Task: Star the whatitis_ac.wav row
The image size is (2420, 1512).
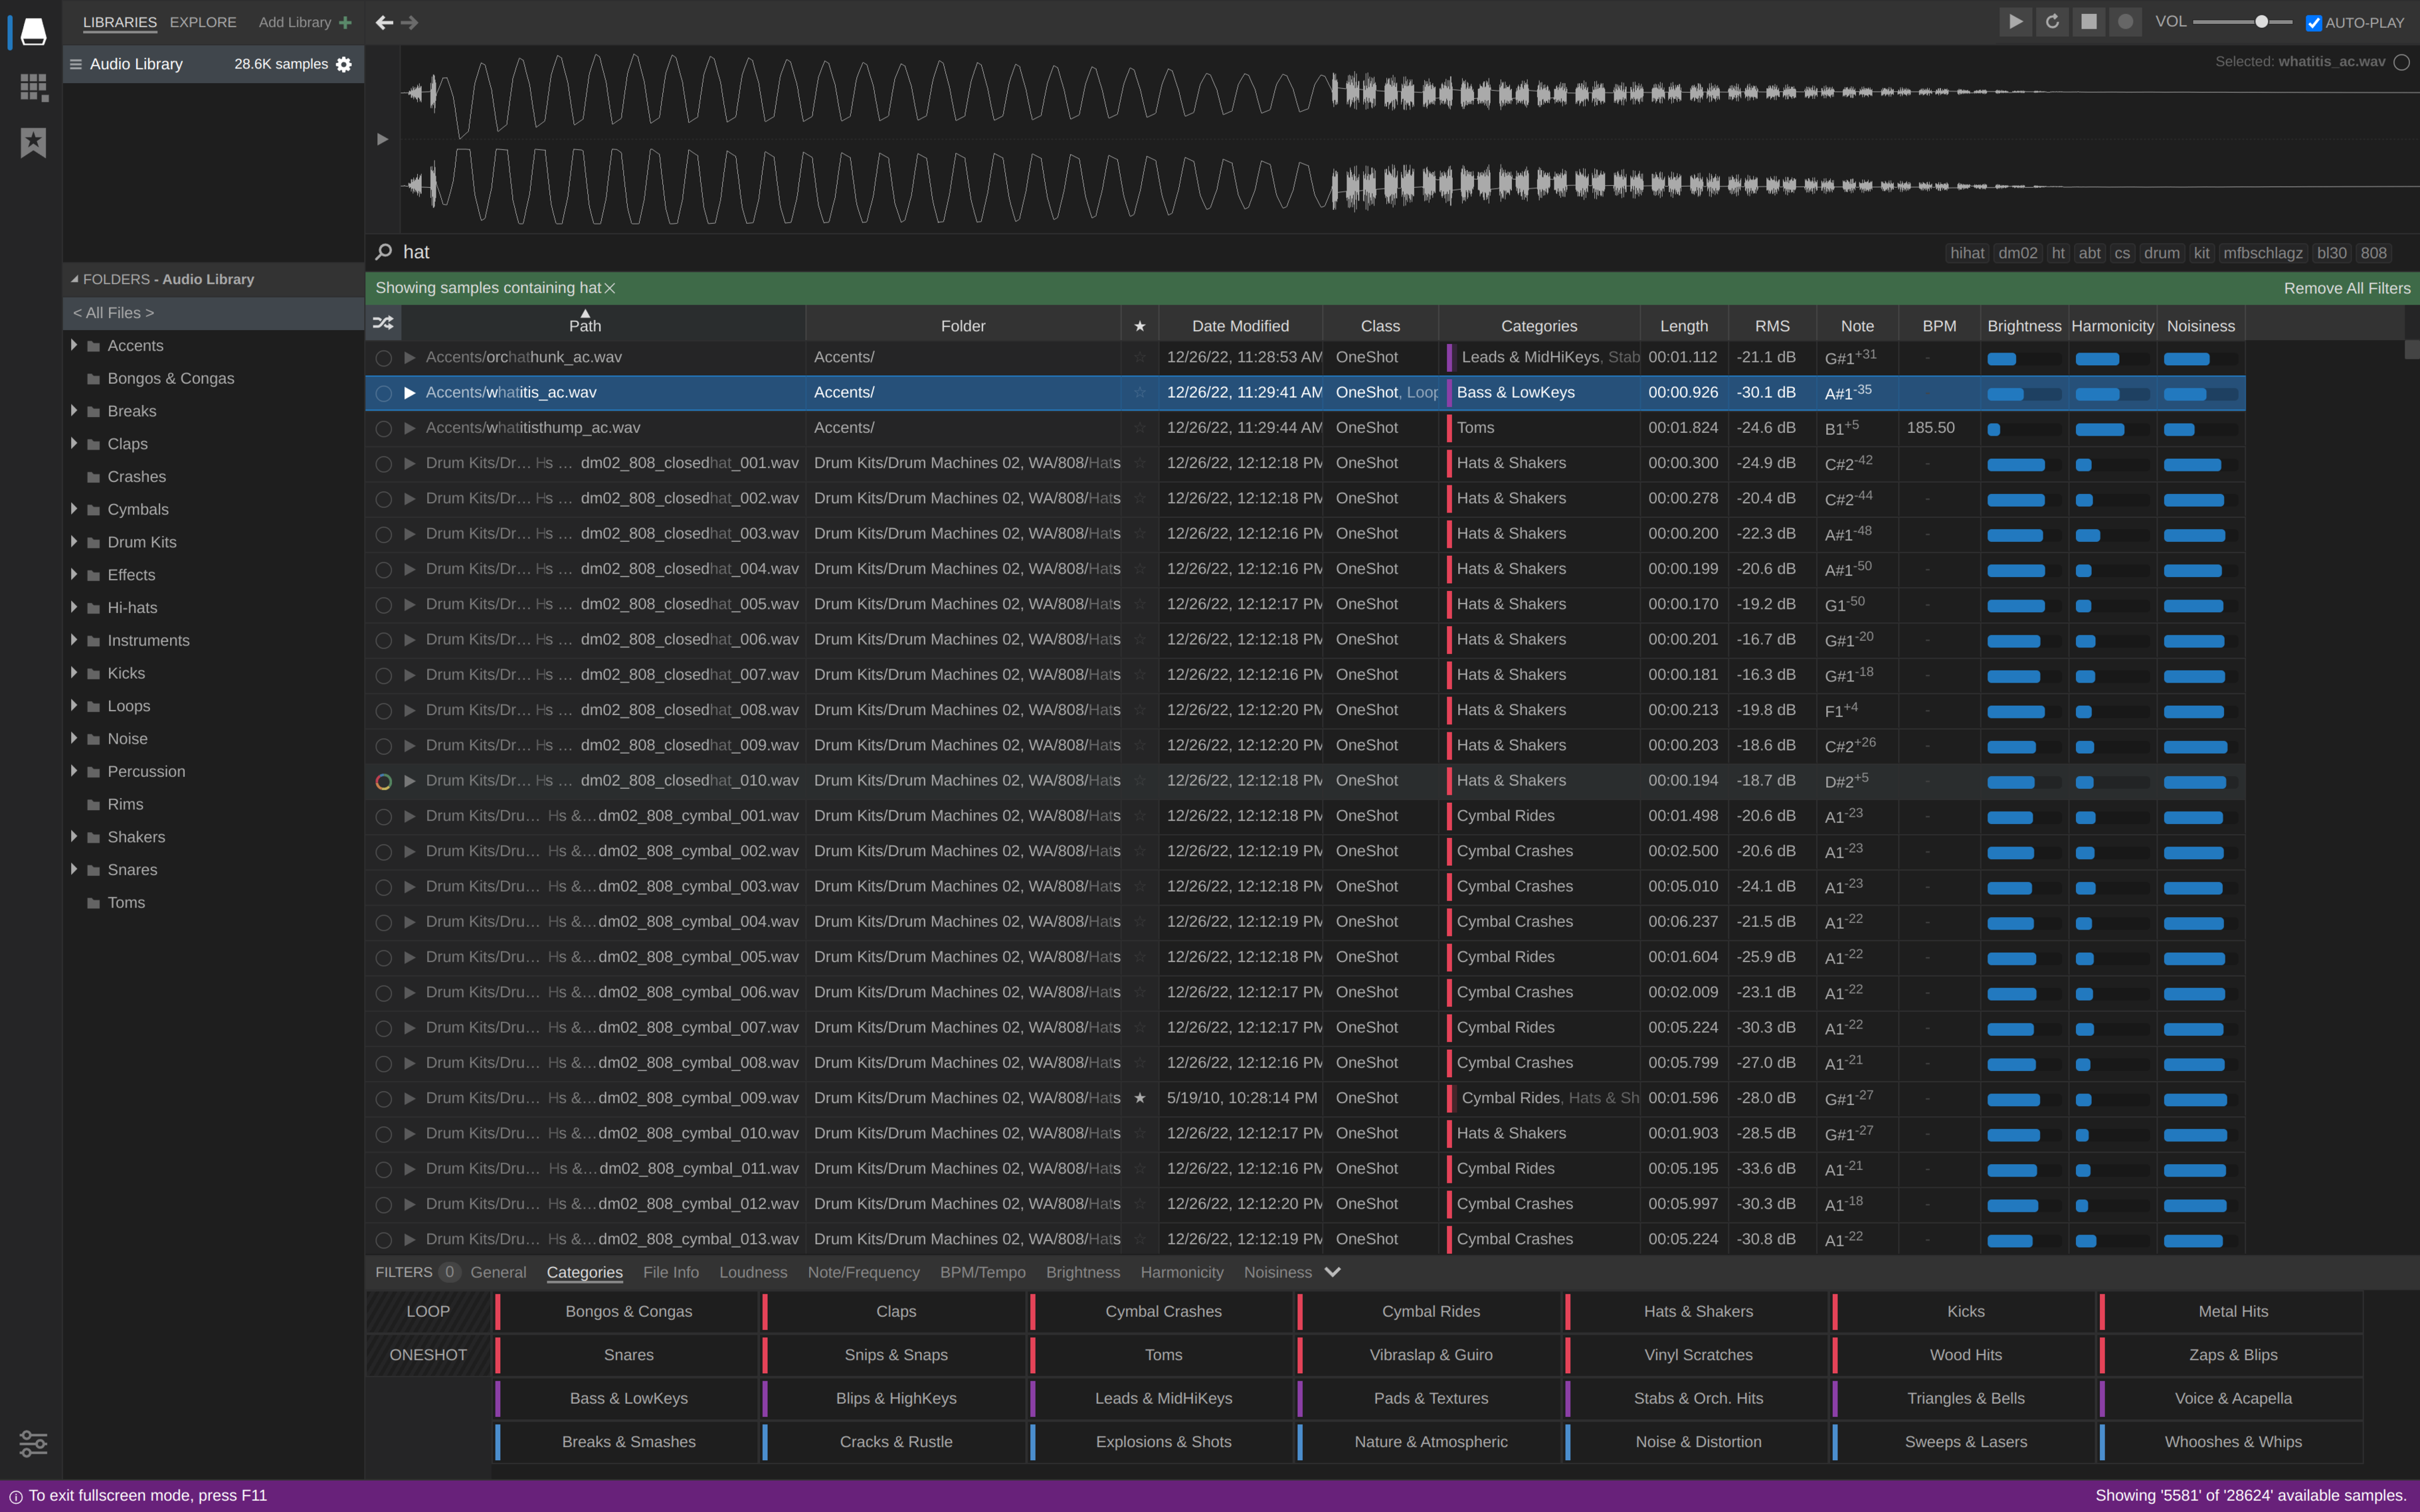Action: [1139, 393]
